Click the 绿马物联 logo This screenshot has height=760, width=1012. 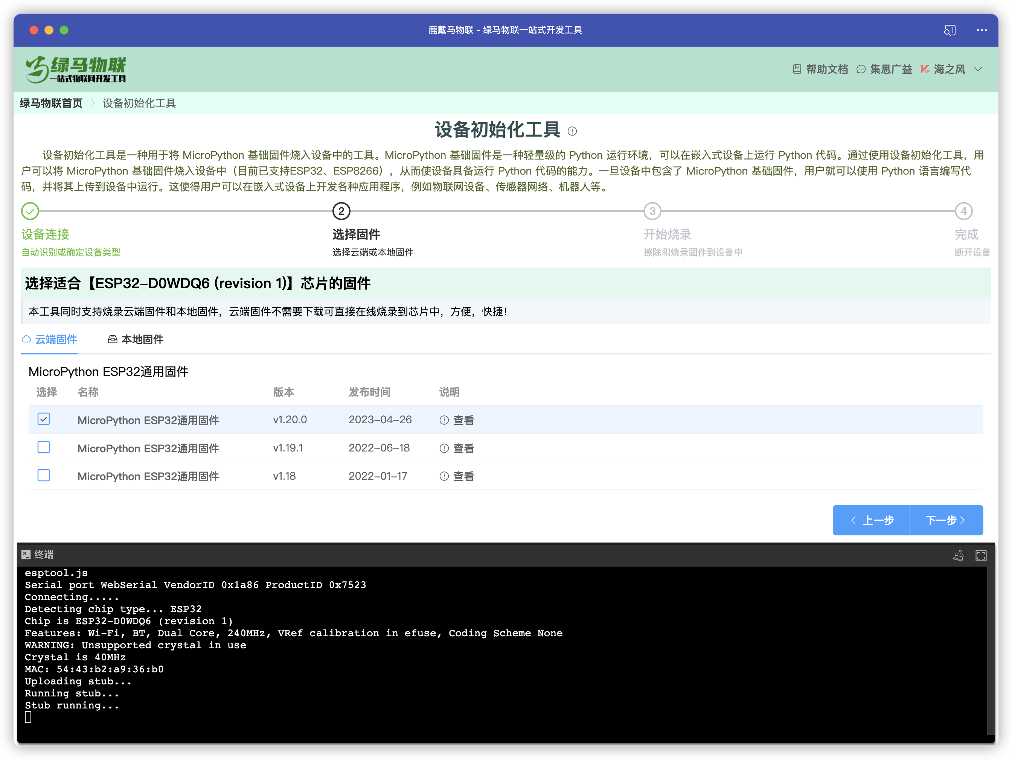tap(76, 69)
